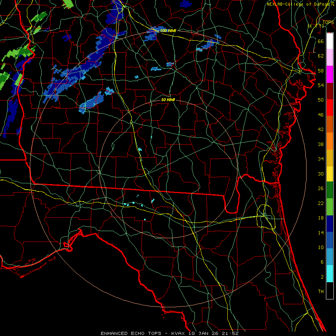Click the dark green legend swatch
The image size is (336, 336).
(x=330, y=190)
